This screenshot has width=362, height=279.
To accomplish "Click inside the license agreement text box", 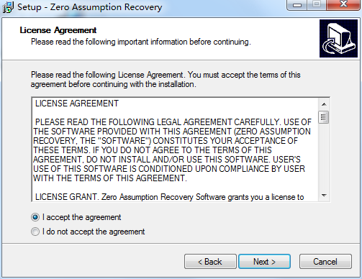I will coord(175,150).
